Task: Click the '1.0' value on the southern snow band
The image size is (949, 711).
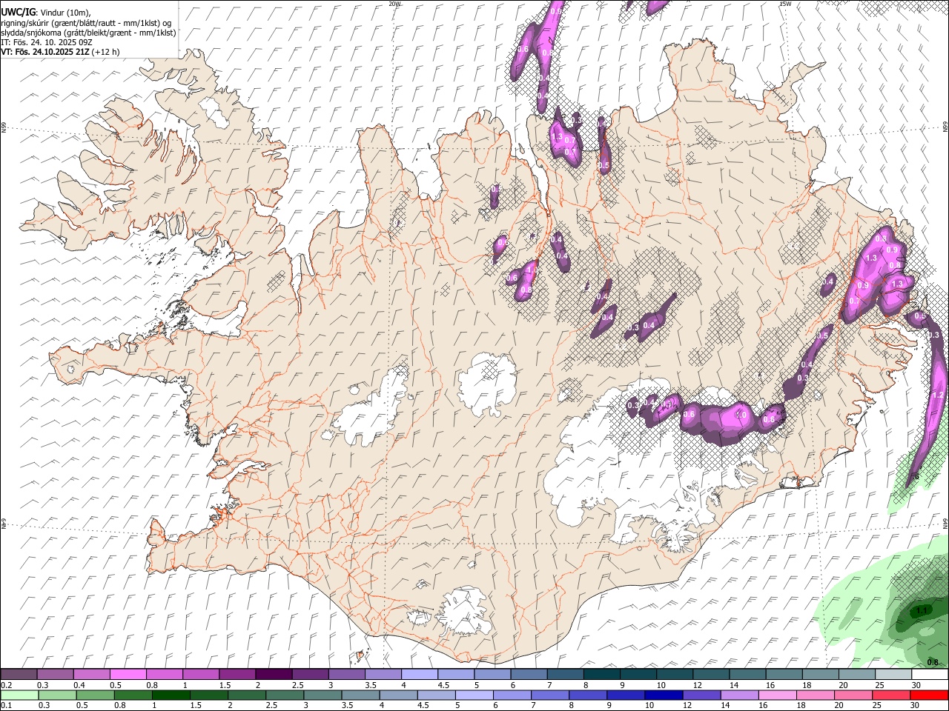Action: click(741, 415)
